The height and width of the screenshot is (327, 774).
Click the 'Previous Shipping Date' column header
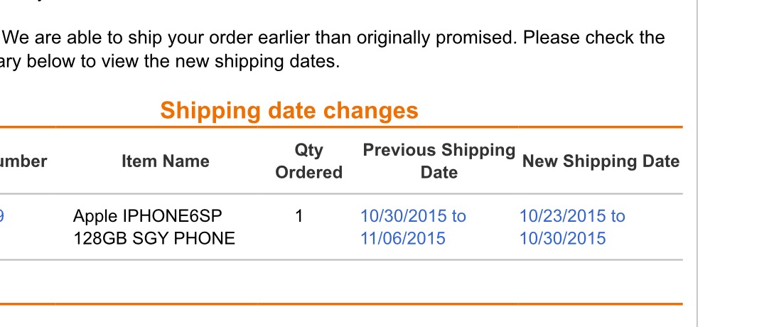(x=439, y=161)
